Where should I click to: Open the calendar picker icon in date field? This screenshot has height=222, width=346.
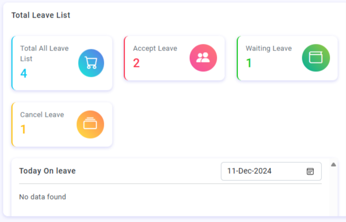(310, 171)
